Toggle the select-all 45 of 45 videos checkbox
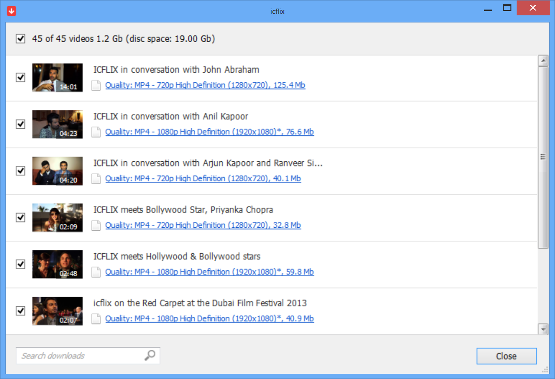Image resolution: width=555 pixels, height=379 pixels. 21,39
